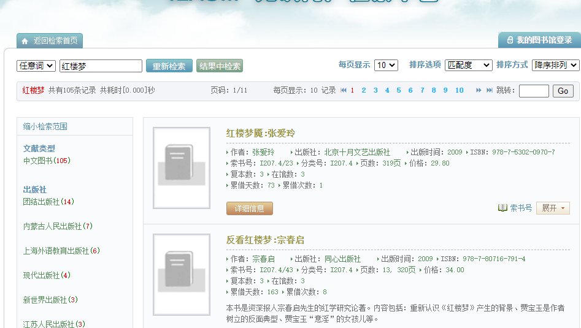The width and height of the screenshot is (581, 328).
Task: Click the 返回检索首页 tab
Action: [x=50, y=40]
